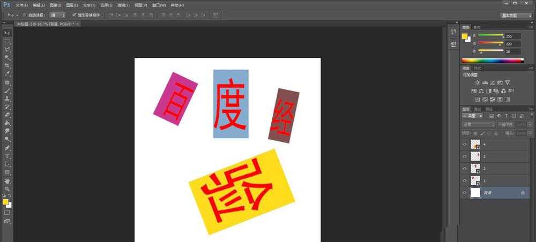Open the layer blend mode 正常 dropdown

(x=478, y=124)
